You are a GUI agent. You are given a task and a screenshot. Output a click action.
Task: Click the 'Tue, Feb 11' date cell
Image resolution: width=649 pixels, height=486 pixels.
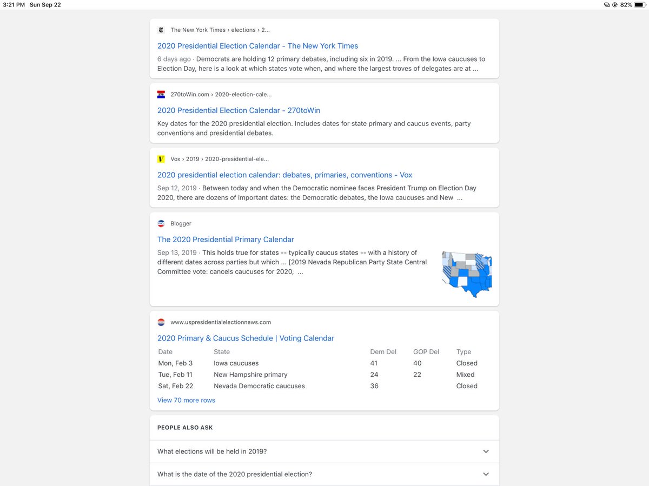click(175, 375)
